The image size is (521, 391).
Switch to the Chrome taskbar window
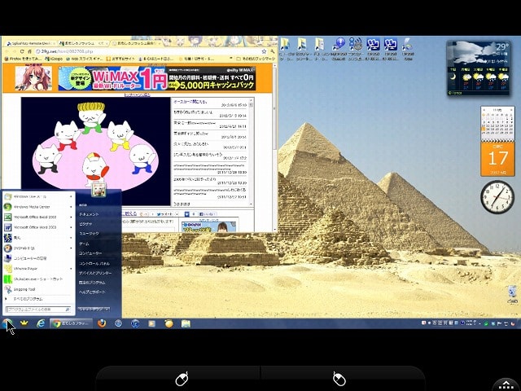point(71,323)
